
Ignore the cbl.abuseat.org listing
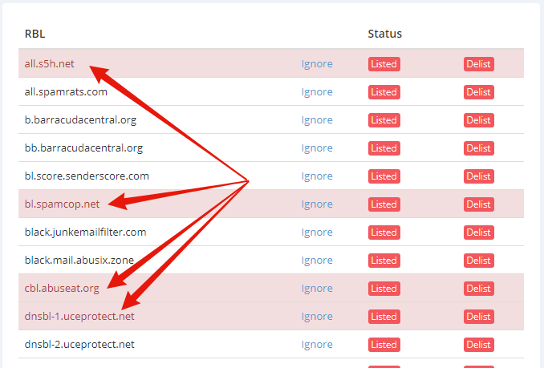317,289
